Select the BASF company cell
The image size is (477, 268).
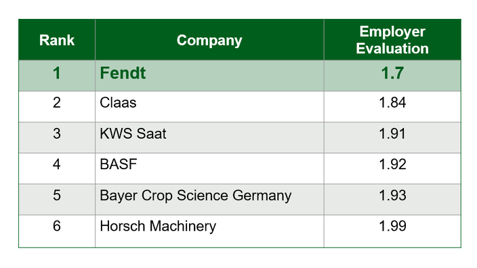click(x=209, y=169)
